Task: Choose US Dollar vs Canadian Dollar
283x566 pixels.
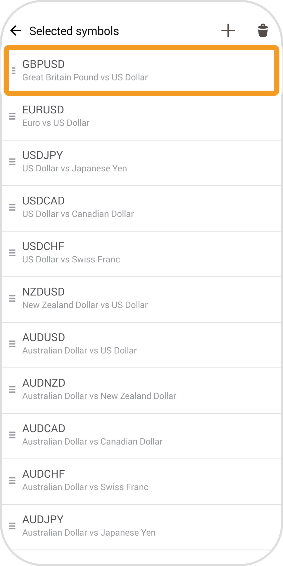Action: click(x=141, y=207)
